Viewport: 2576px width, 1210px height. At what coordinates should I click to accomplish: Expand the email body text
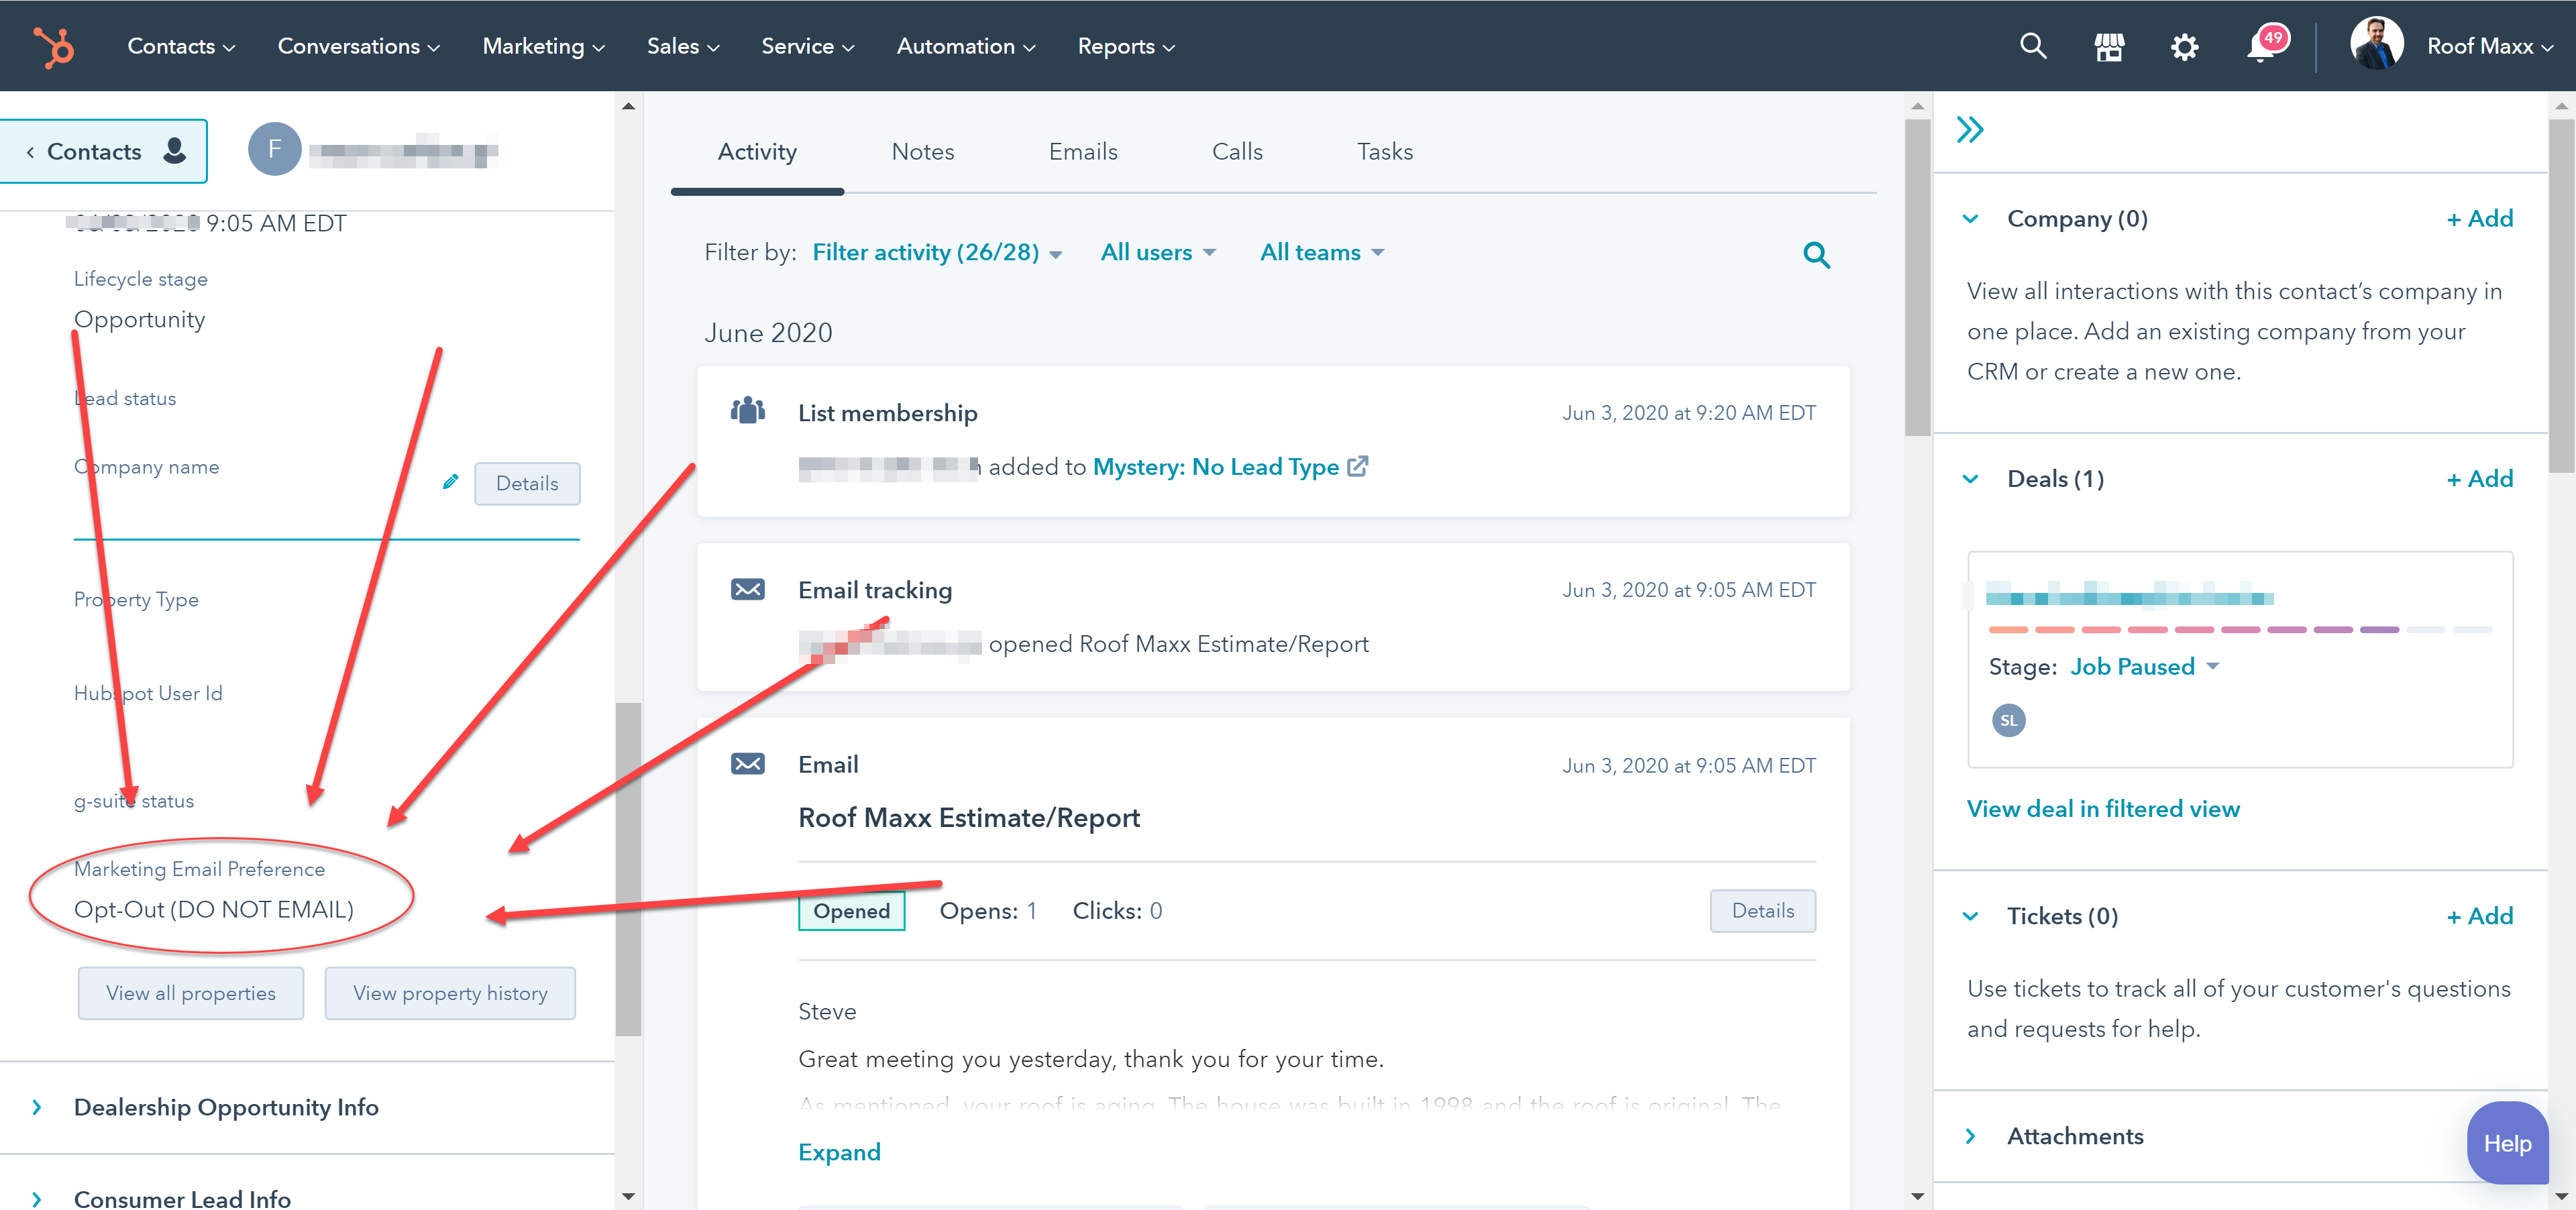coord(839,1152)
